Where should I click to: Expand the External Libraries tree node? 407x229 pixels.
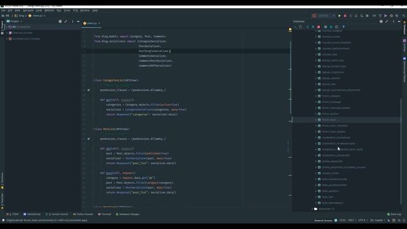[7, 33]
